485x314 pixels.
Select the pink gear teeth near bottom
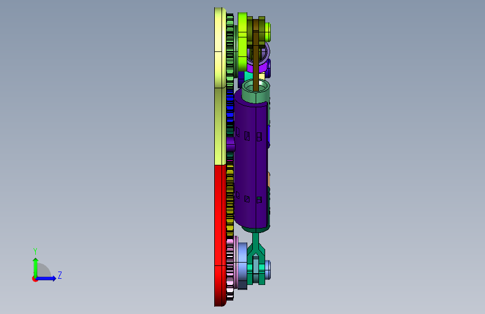[x=230, y=269]
